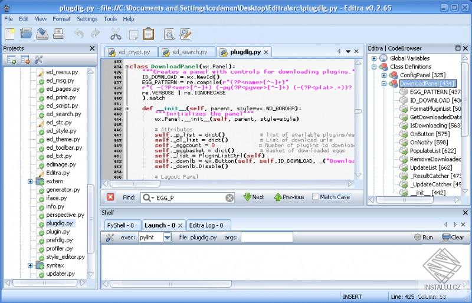472x303 pixels.
Task: Click the Previous find button
Action: [289, 197]
